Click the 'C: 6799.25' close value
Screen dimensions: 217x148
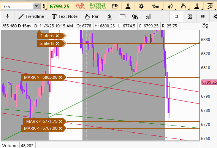click(x=149, y=26)
